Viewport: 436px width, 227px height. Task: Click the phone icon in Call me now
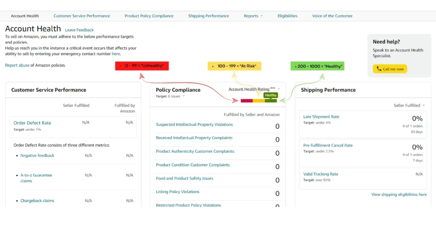tap(379, 69)
